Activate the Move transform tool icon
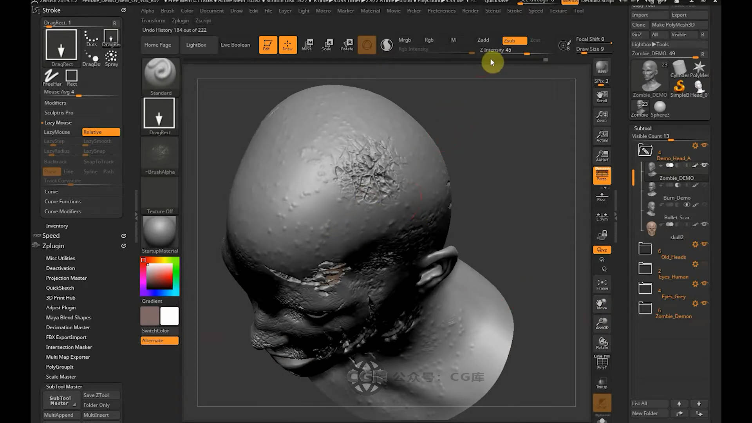The height and width of the screenshot is (423, 752). 307,45
